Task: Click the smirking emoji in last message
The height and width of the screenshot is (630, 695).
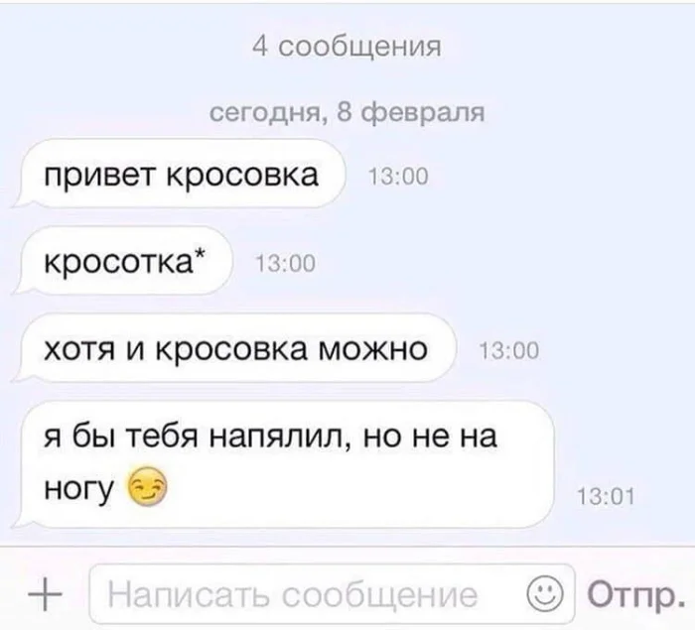Action: tap(148, 487)
